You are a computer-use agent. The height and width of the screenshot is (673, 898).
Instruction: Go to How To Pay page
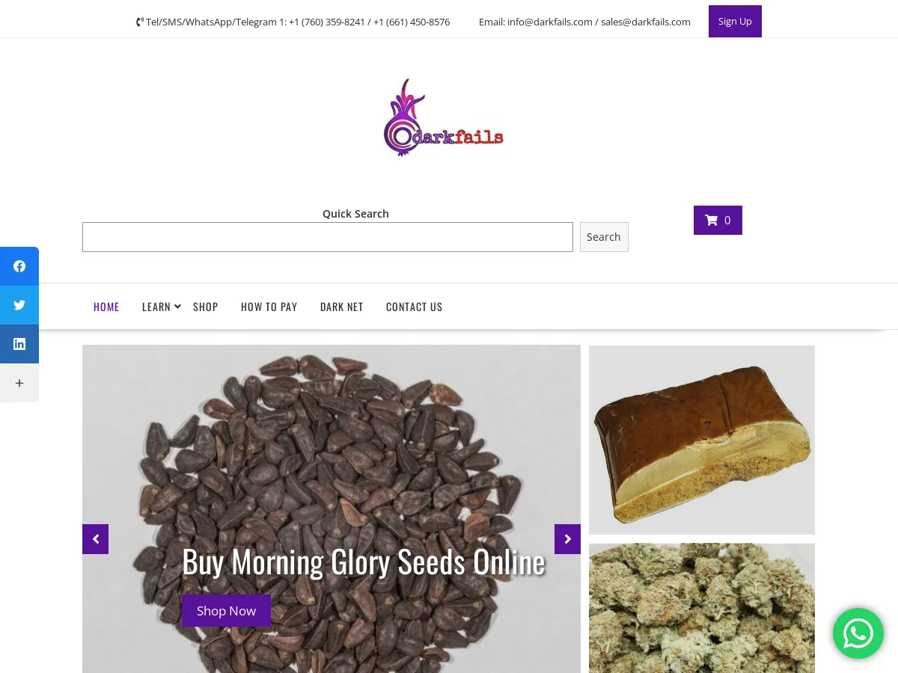pyautogui.click(x=269, y=307)
